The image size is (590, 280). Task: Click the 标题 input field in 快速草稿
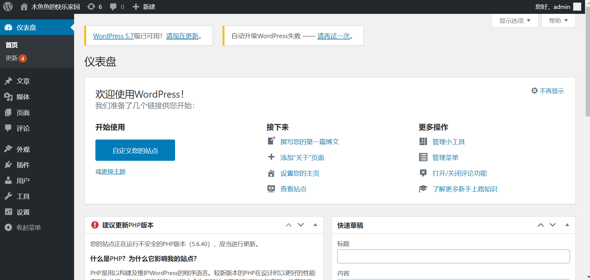pos(453,256)
